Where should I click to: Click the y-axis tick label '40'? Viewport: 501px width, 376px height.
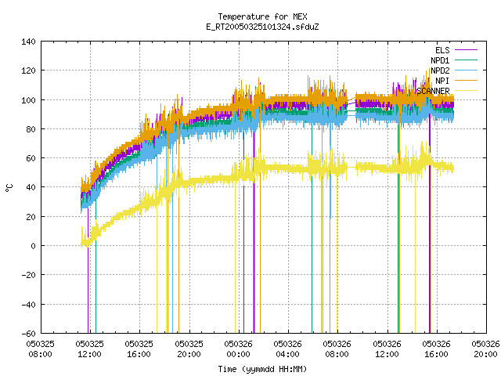tap(31, 187)
